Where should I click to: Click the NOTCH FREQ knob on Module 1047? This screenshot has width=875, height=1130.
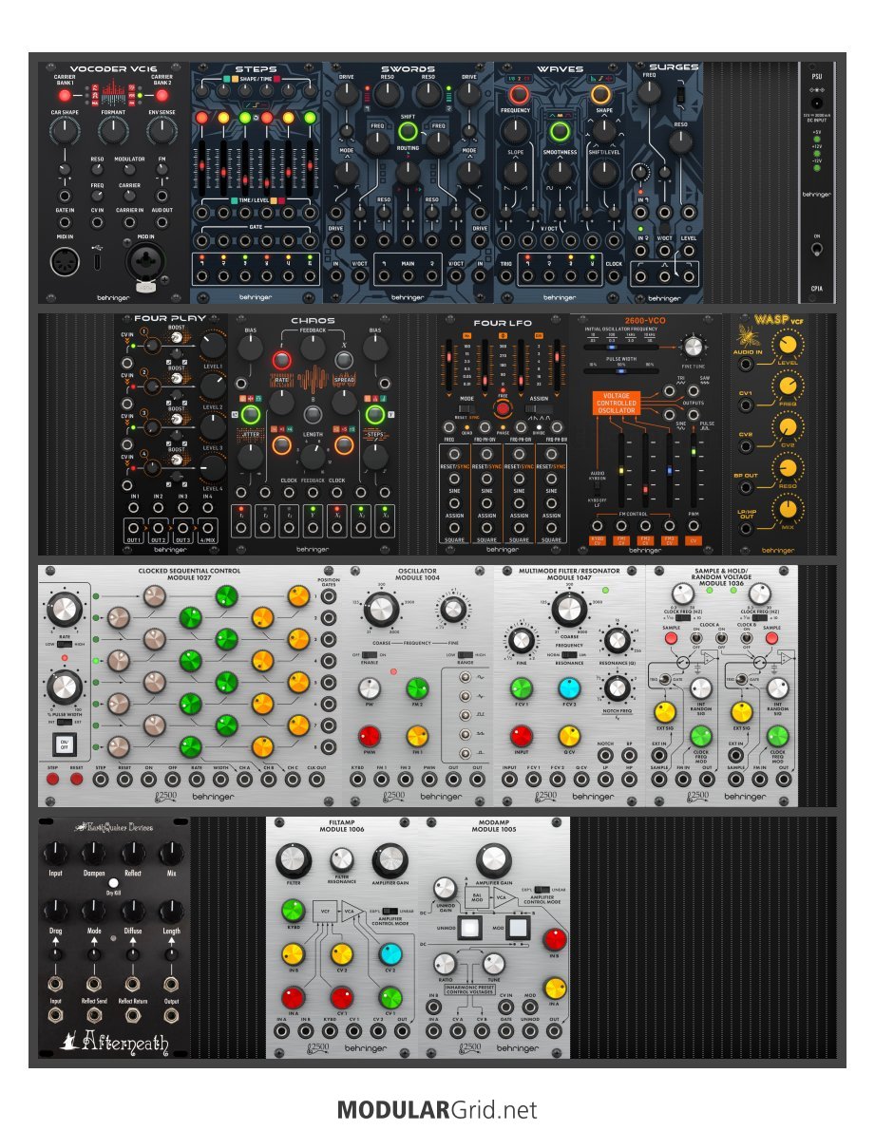pos(617,687)
